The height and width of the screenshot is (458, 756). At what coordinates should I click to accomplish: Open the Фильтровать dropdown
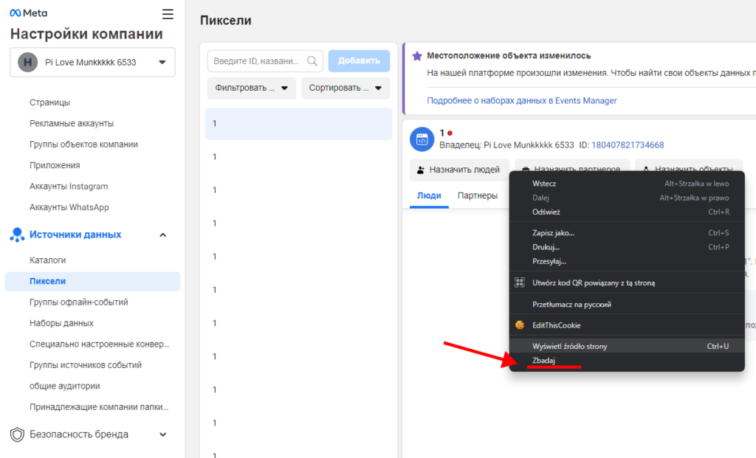tap(251, 88)
